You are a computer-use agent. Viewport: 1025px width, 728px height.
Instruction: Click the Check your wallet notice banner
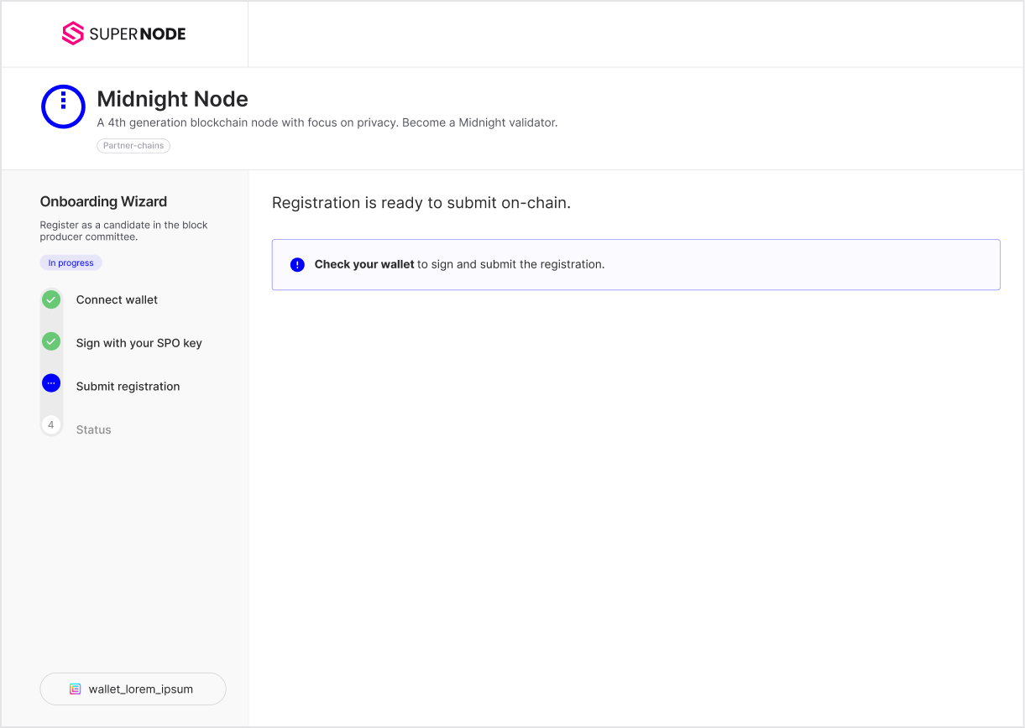[635, 265]
